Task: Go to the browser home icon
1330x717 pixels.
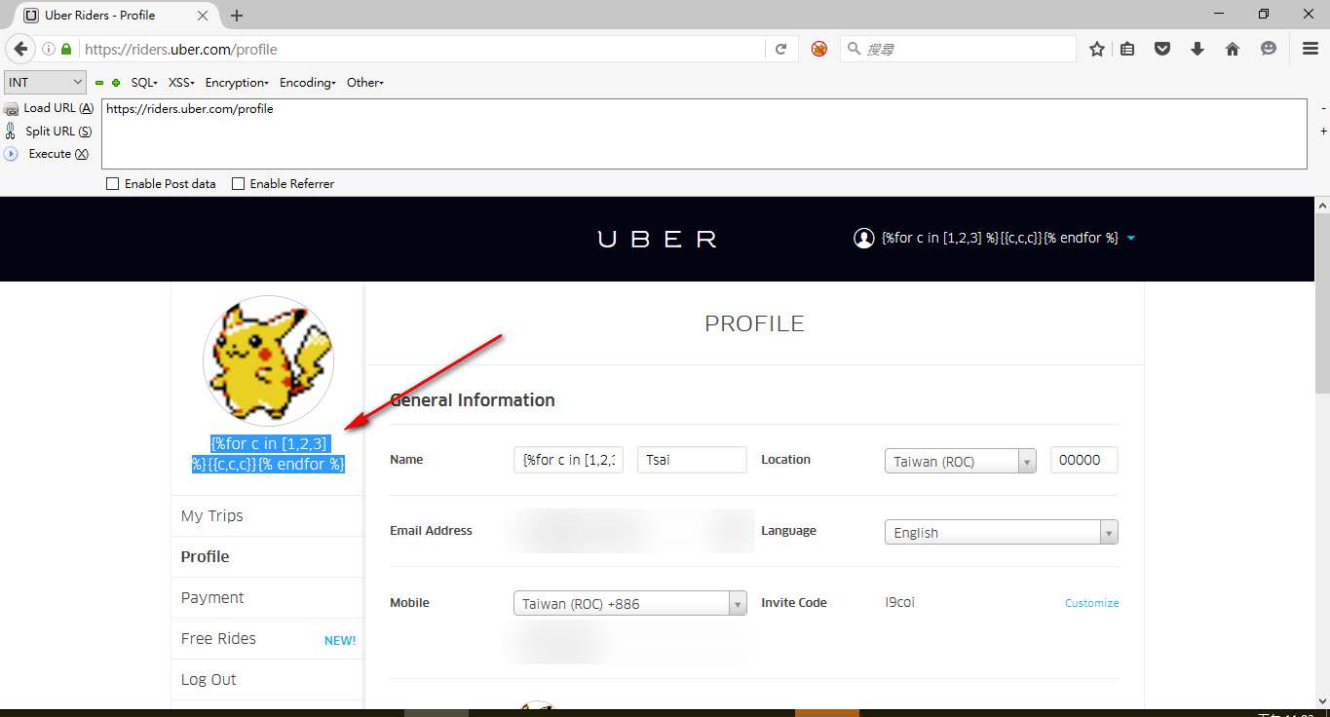Action: point(1233,49)
